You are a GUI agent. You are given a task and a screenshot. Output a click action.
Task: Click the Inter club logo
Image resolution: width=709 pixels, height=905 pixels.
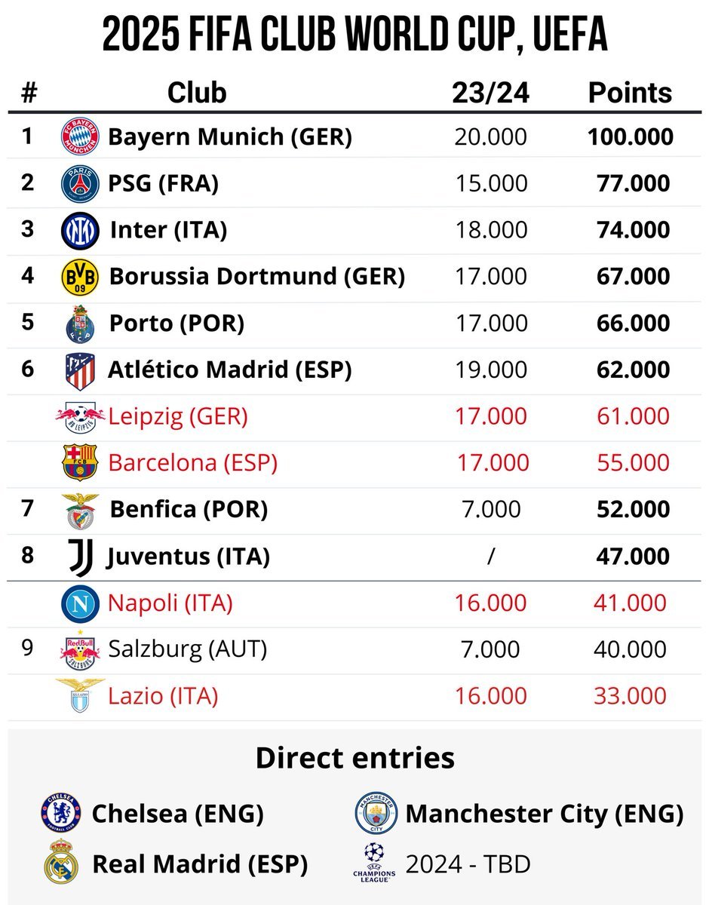pyautogui.click(x=80, y=231)
